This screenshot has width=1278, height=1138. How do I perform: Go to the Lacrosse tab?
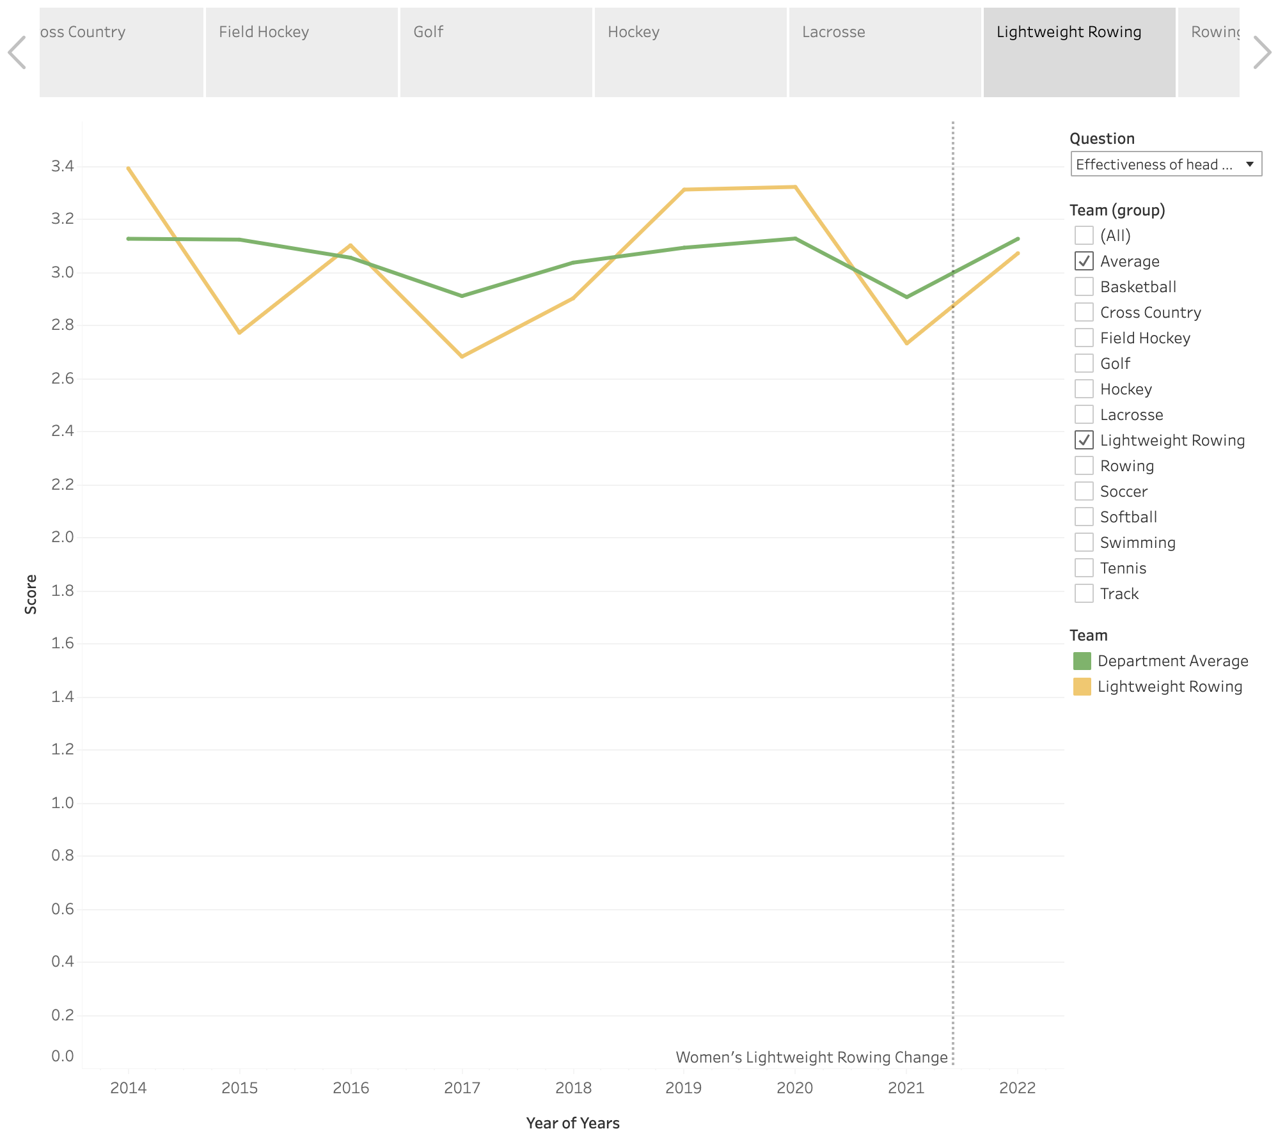(x=885, y=52)
